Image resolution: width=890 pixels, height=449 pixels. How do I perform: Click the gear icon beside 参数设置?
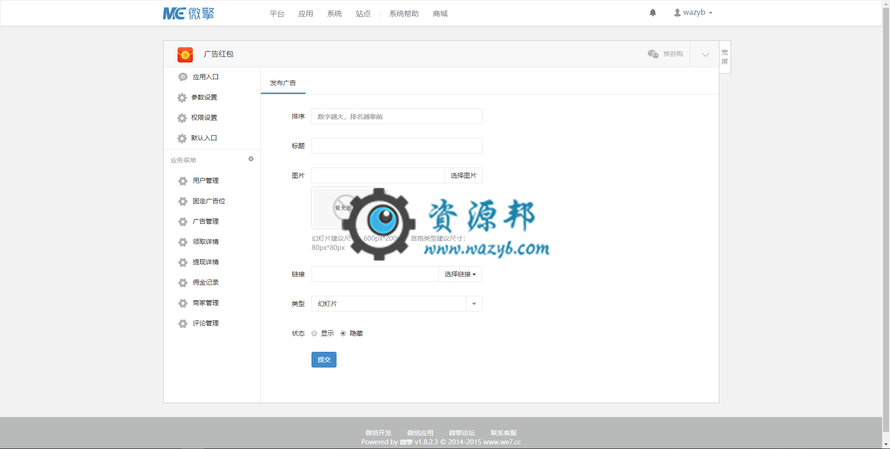coord(182,98)
